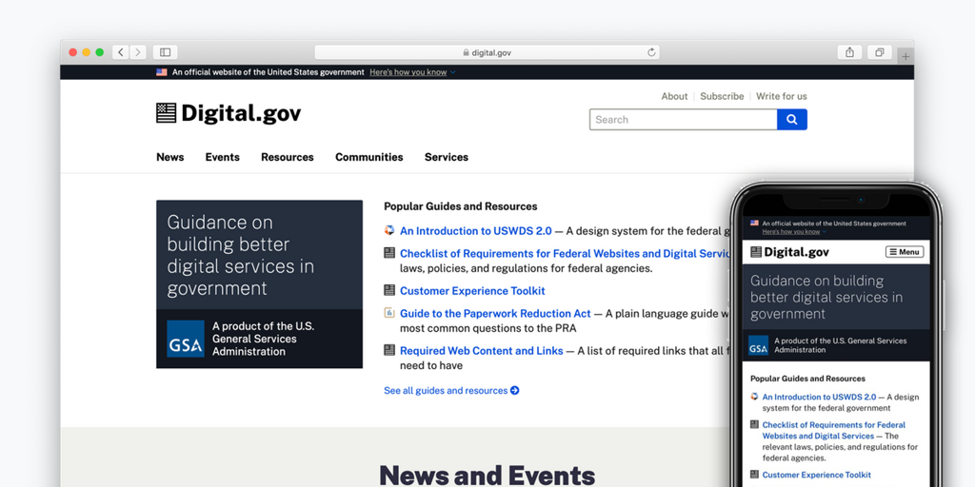
Task: Click the Popular Guides and Resources heading on phone
Action: click(x=807, y=379)
